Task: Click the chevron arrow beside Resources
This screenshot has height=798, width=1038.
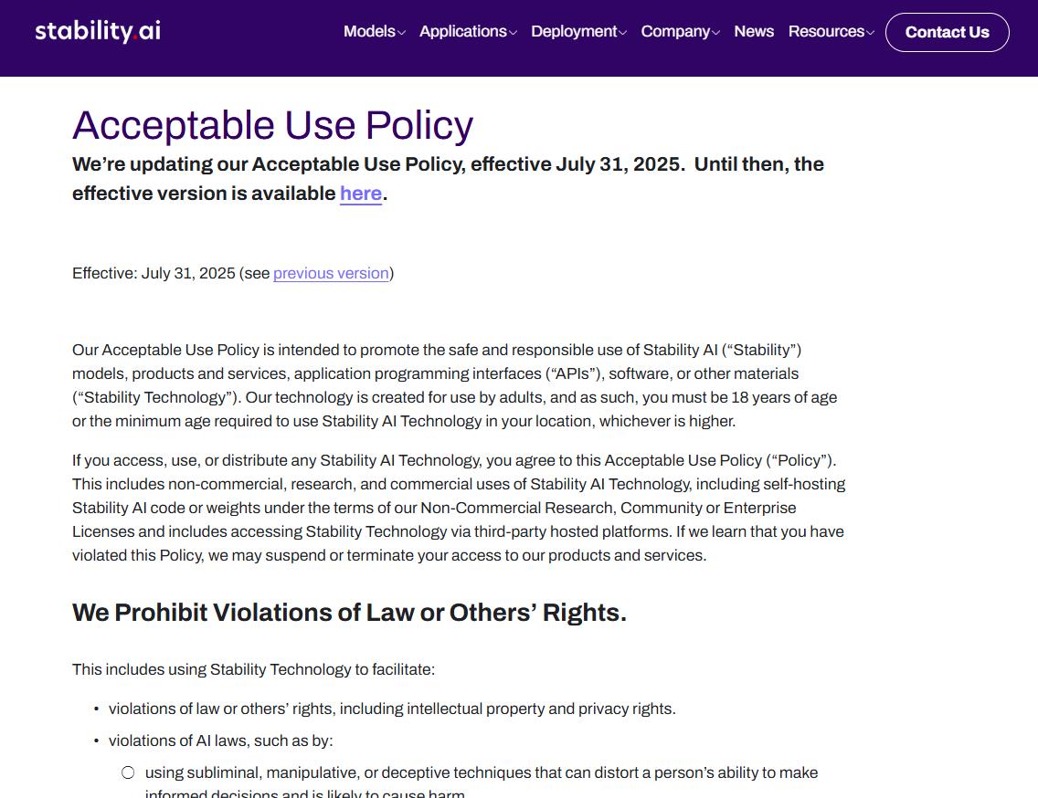Action: [871, 34]
